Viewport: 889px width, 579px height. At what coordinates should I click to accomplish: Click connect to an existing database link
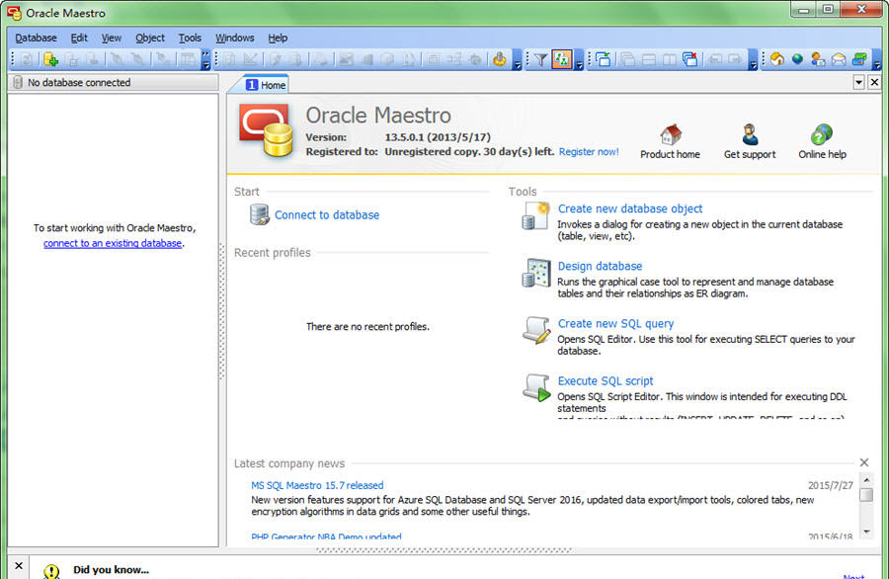113,243
